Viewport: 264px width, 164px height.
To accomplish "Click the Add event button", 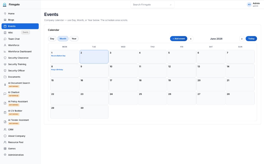I will click(179, 39).
